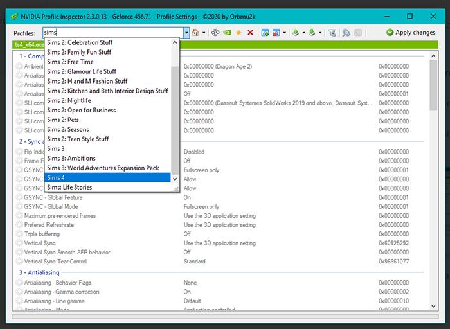Click the dropdown list scroll-up arrow
This screenshot has height=329, width=450.
tap(175, 42)
